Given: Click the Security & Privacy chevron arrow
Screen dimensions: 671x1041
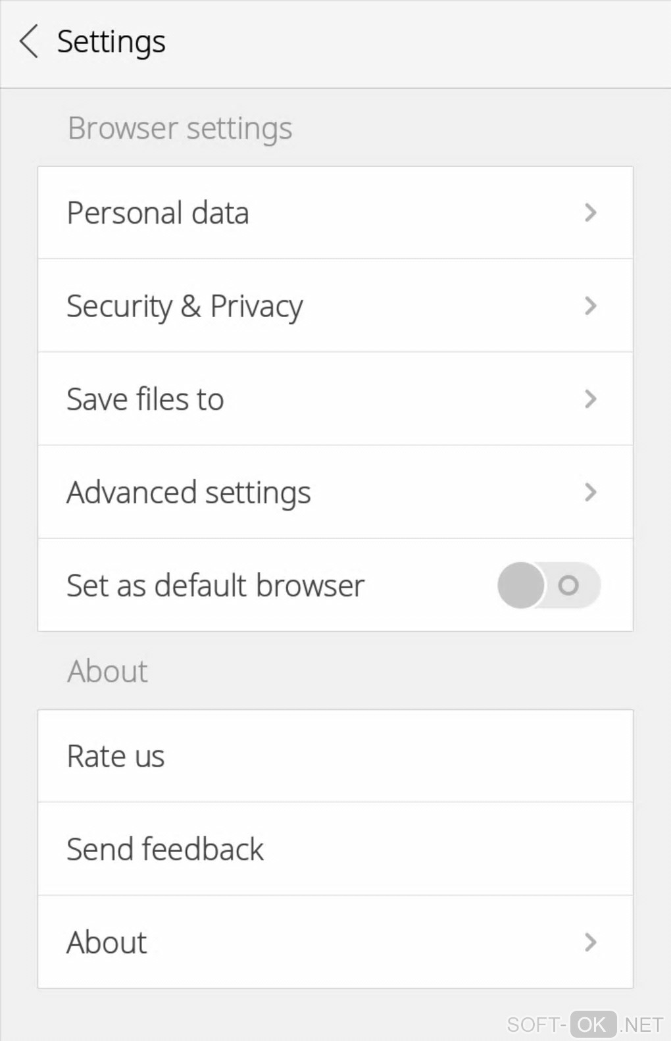Looking at the screenshot, I should tap(590, 306).
